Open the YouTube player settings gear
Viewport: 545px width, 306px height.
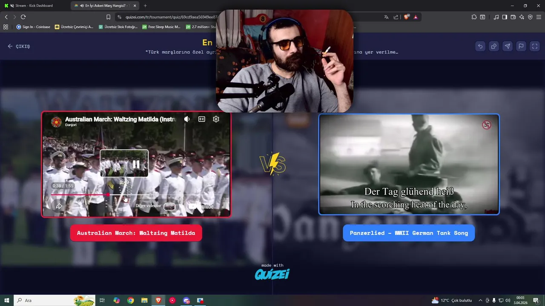216,119
